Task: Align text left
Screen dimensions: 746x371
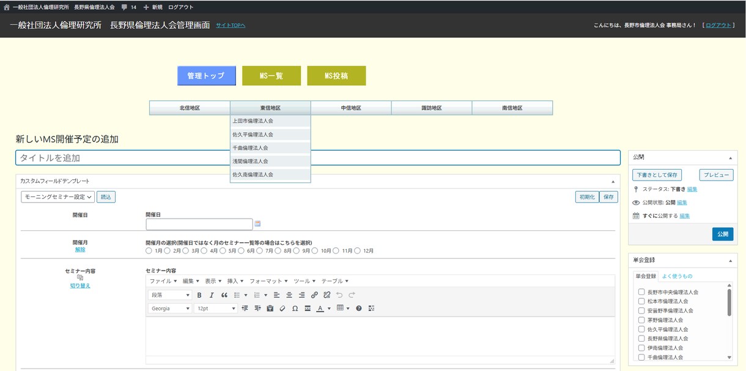Action: [x=276, y=295]
